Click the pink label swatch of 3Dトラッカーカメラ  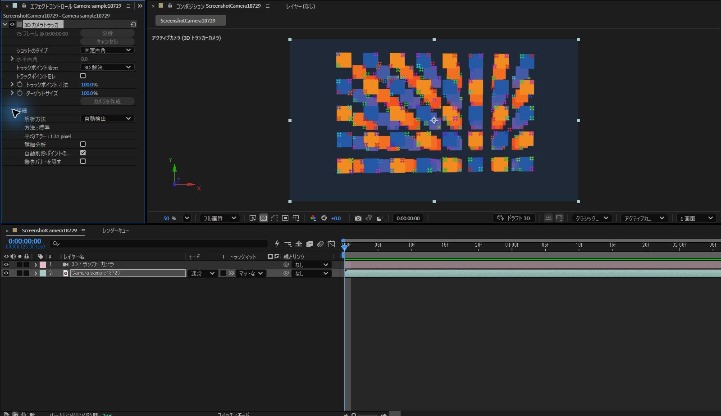43,265
